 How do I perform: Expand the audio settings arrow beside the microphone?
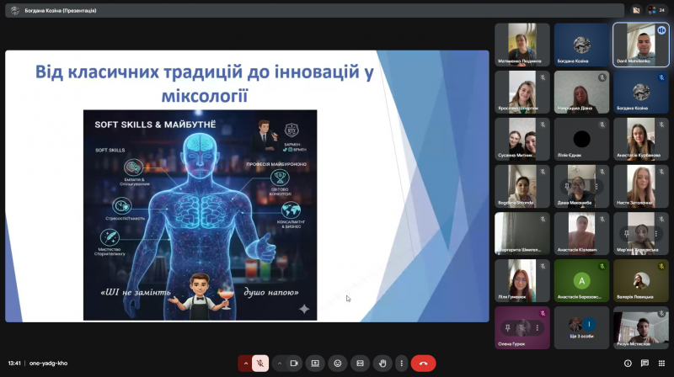(246, 363)
